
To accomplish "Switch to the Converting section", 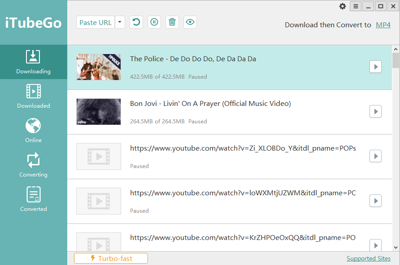I will pyautogui.click(x=34, y=165).
